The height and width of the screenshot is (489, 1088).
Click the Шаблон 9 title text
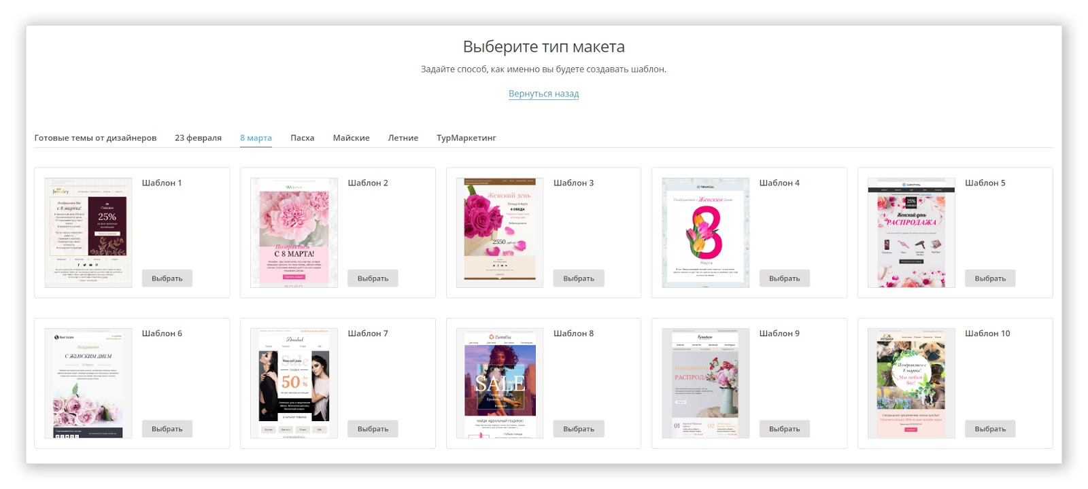(779, 333)
